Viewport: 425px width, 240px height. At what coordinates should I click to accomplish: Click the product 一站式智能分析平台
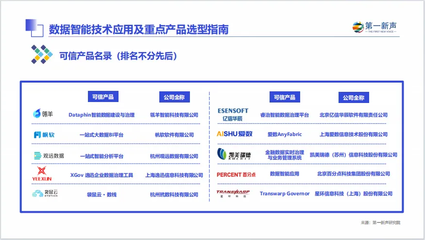coord(102,156)
